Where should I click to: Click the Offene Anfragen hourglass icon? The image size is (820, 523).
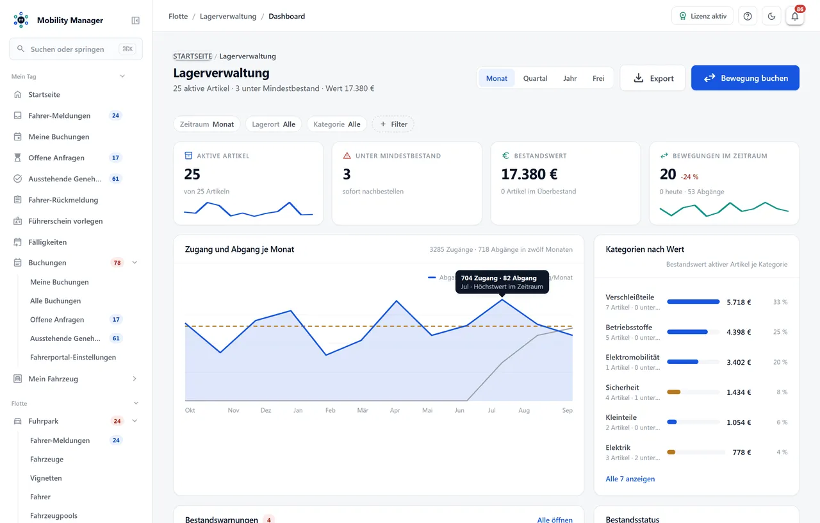18,158
